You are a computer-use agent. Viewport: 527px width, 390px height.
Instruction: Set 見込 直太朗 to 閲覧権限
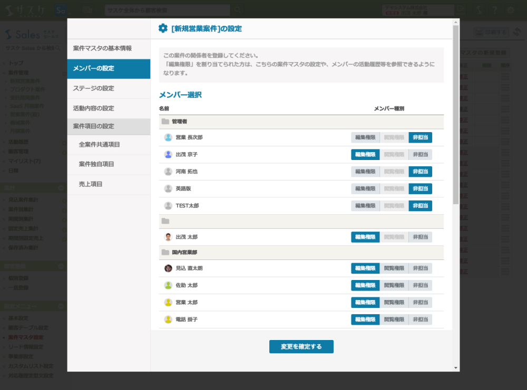coord(394,268)
